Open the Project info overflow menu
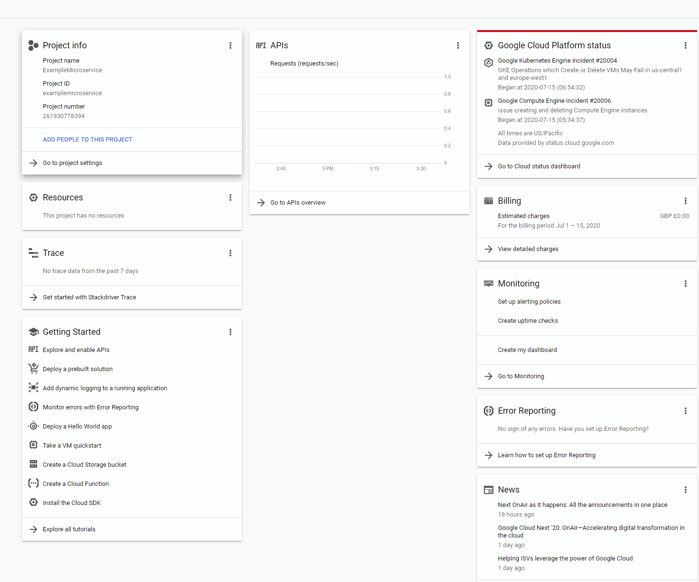Screen dimensions: 699x582 click(x=230, y=45)
